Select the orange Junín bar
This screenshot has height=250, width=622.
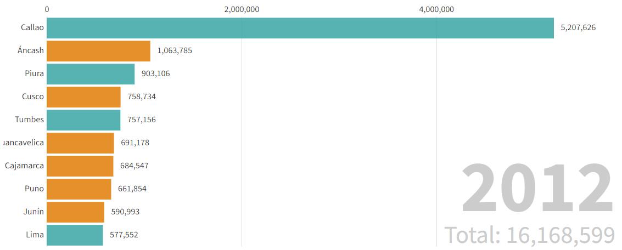75,212
